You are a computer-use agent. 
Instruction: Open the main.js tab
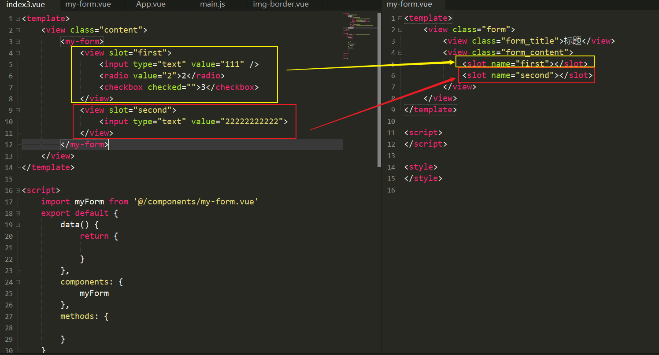212,4
